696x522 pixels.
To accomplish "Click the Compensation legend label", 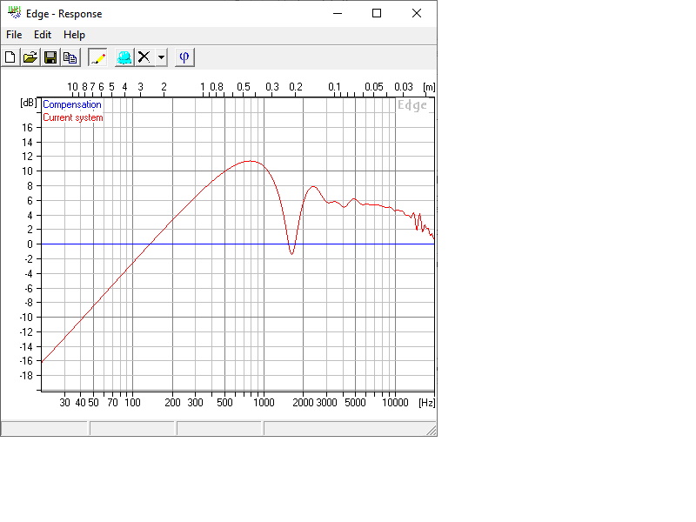I will [72, 104].
